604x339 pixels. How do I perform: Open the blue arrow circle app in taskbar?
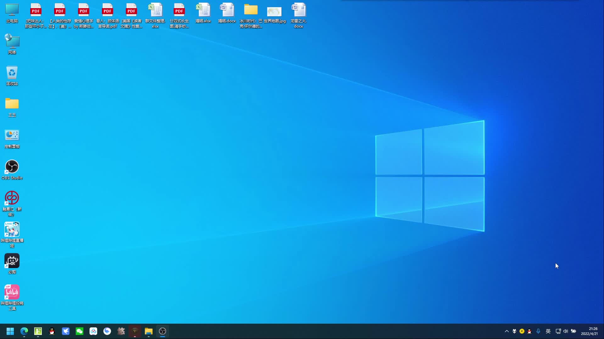click(x=107, y=331)
